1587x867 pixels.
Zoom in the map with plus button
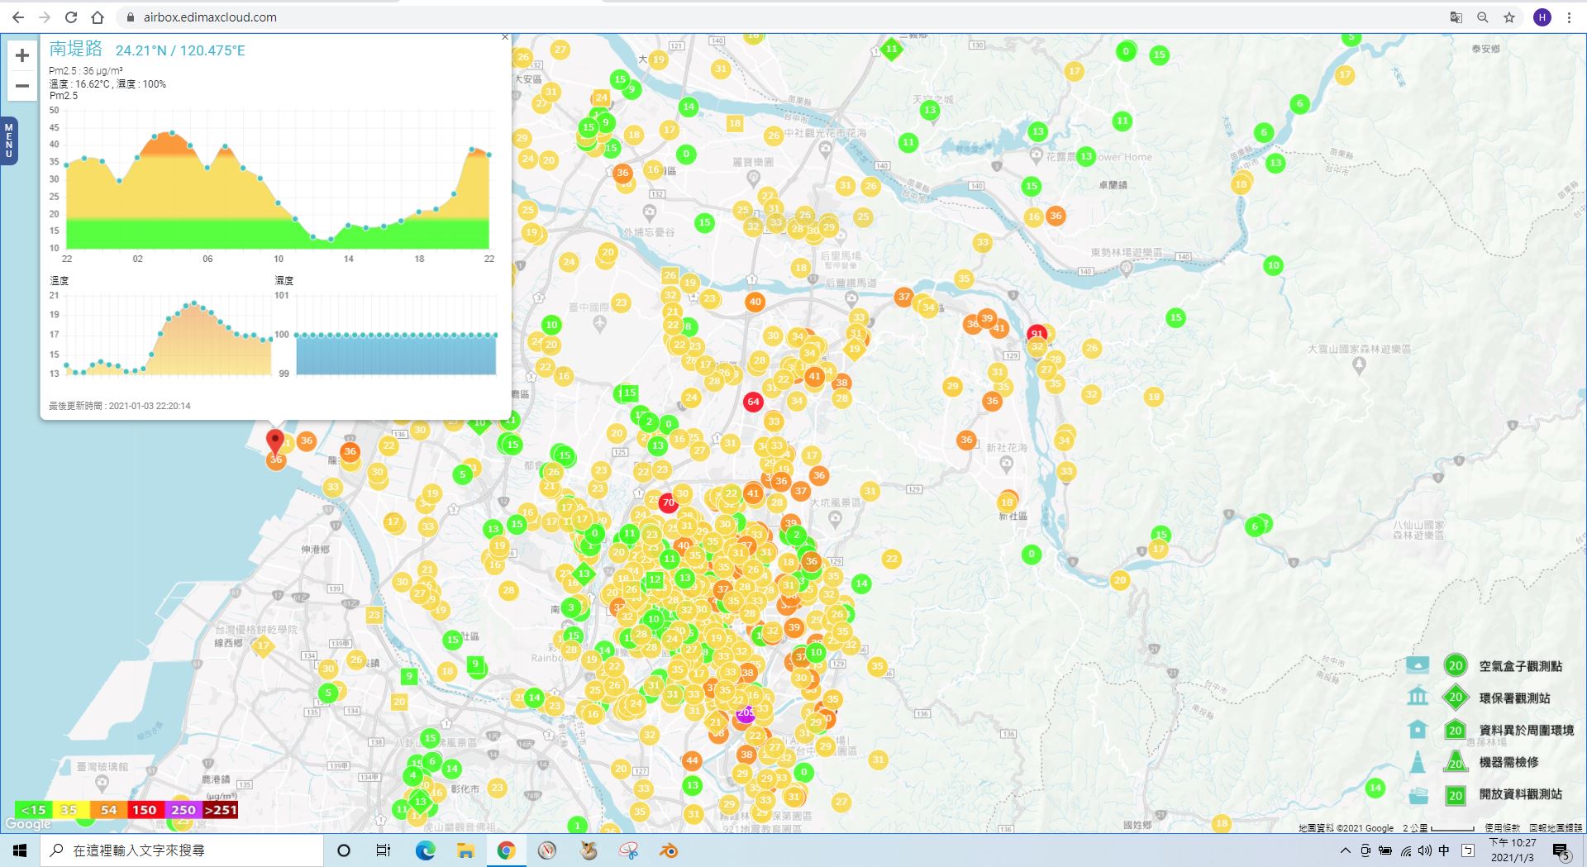[x=22, y=55]
